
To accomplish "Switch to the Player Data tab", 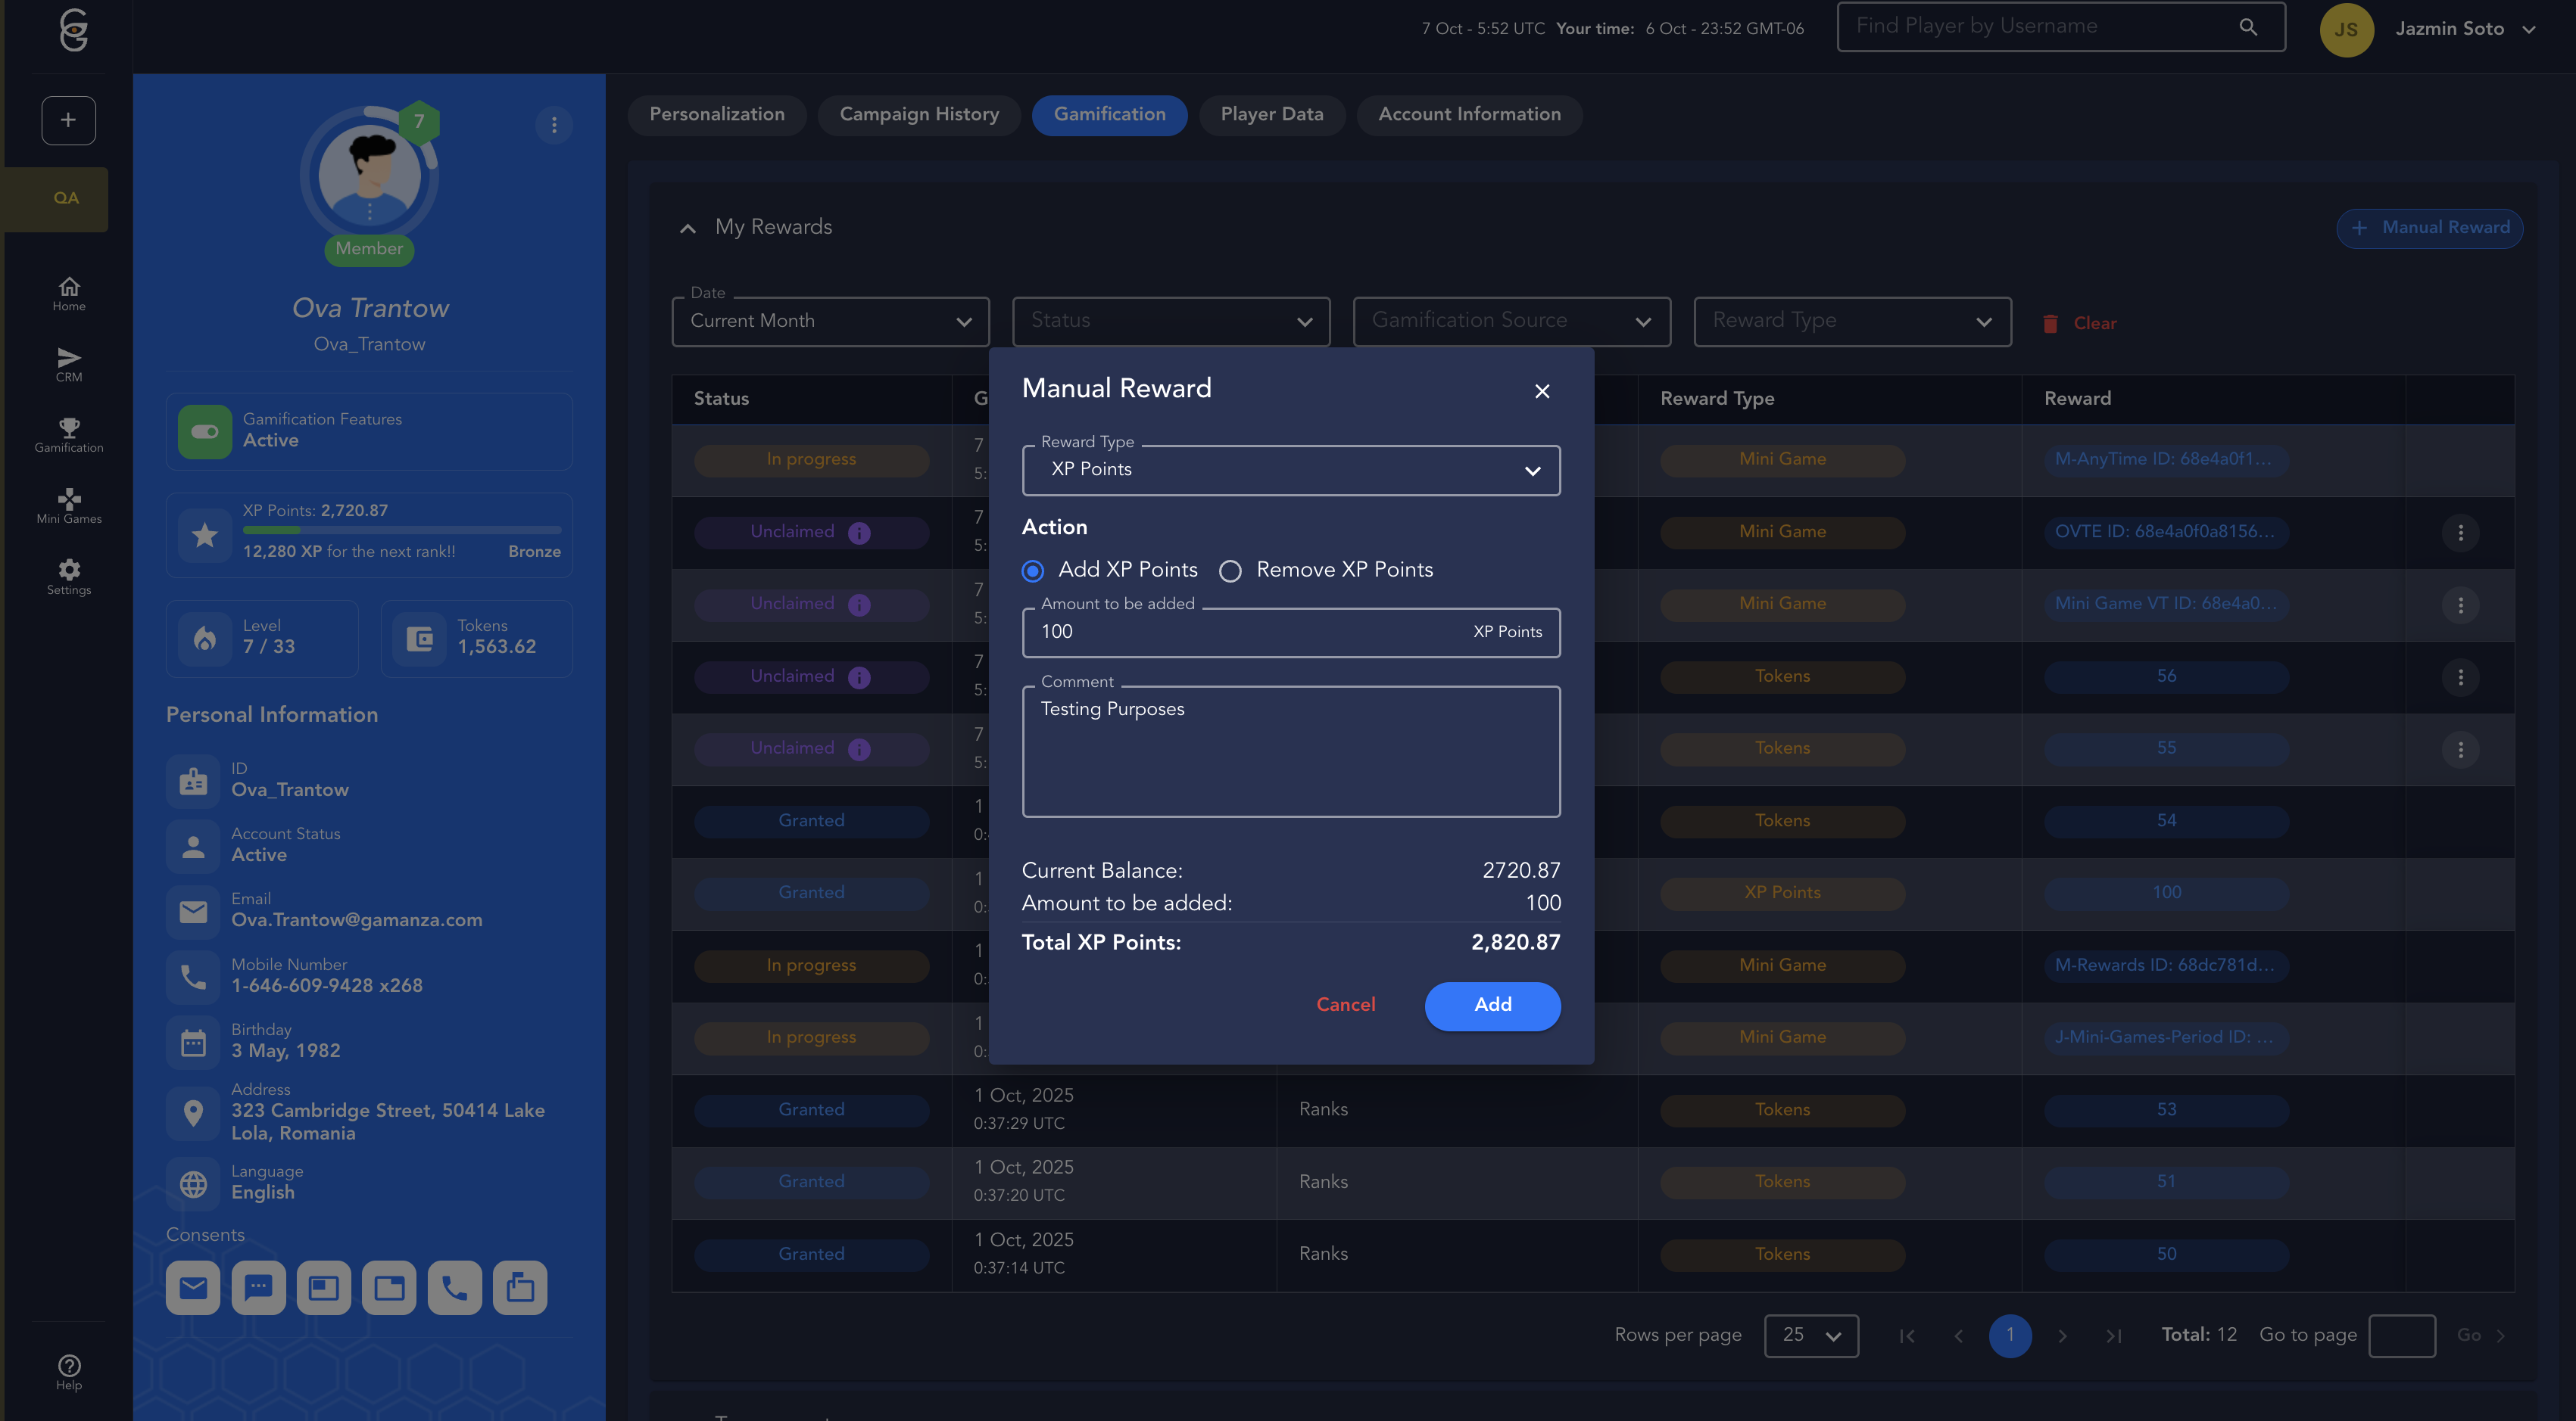I will pyautogui.click(x=1271, y=115).
